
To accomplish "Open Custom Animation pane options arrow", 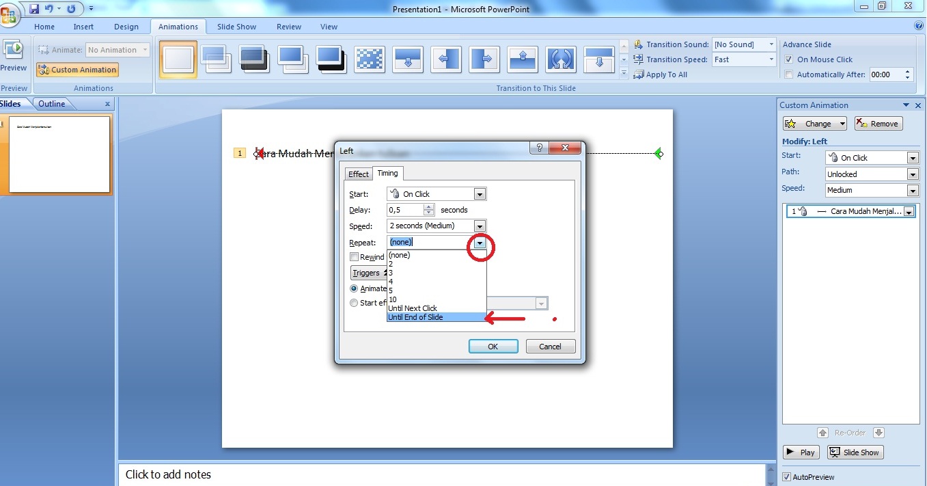I will point(907,105).
